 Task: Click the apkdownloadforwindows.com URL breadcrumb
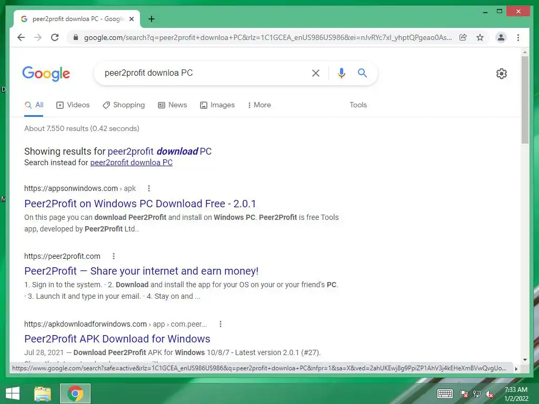point(115,324)
